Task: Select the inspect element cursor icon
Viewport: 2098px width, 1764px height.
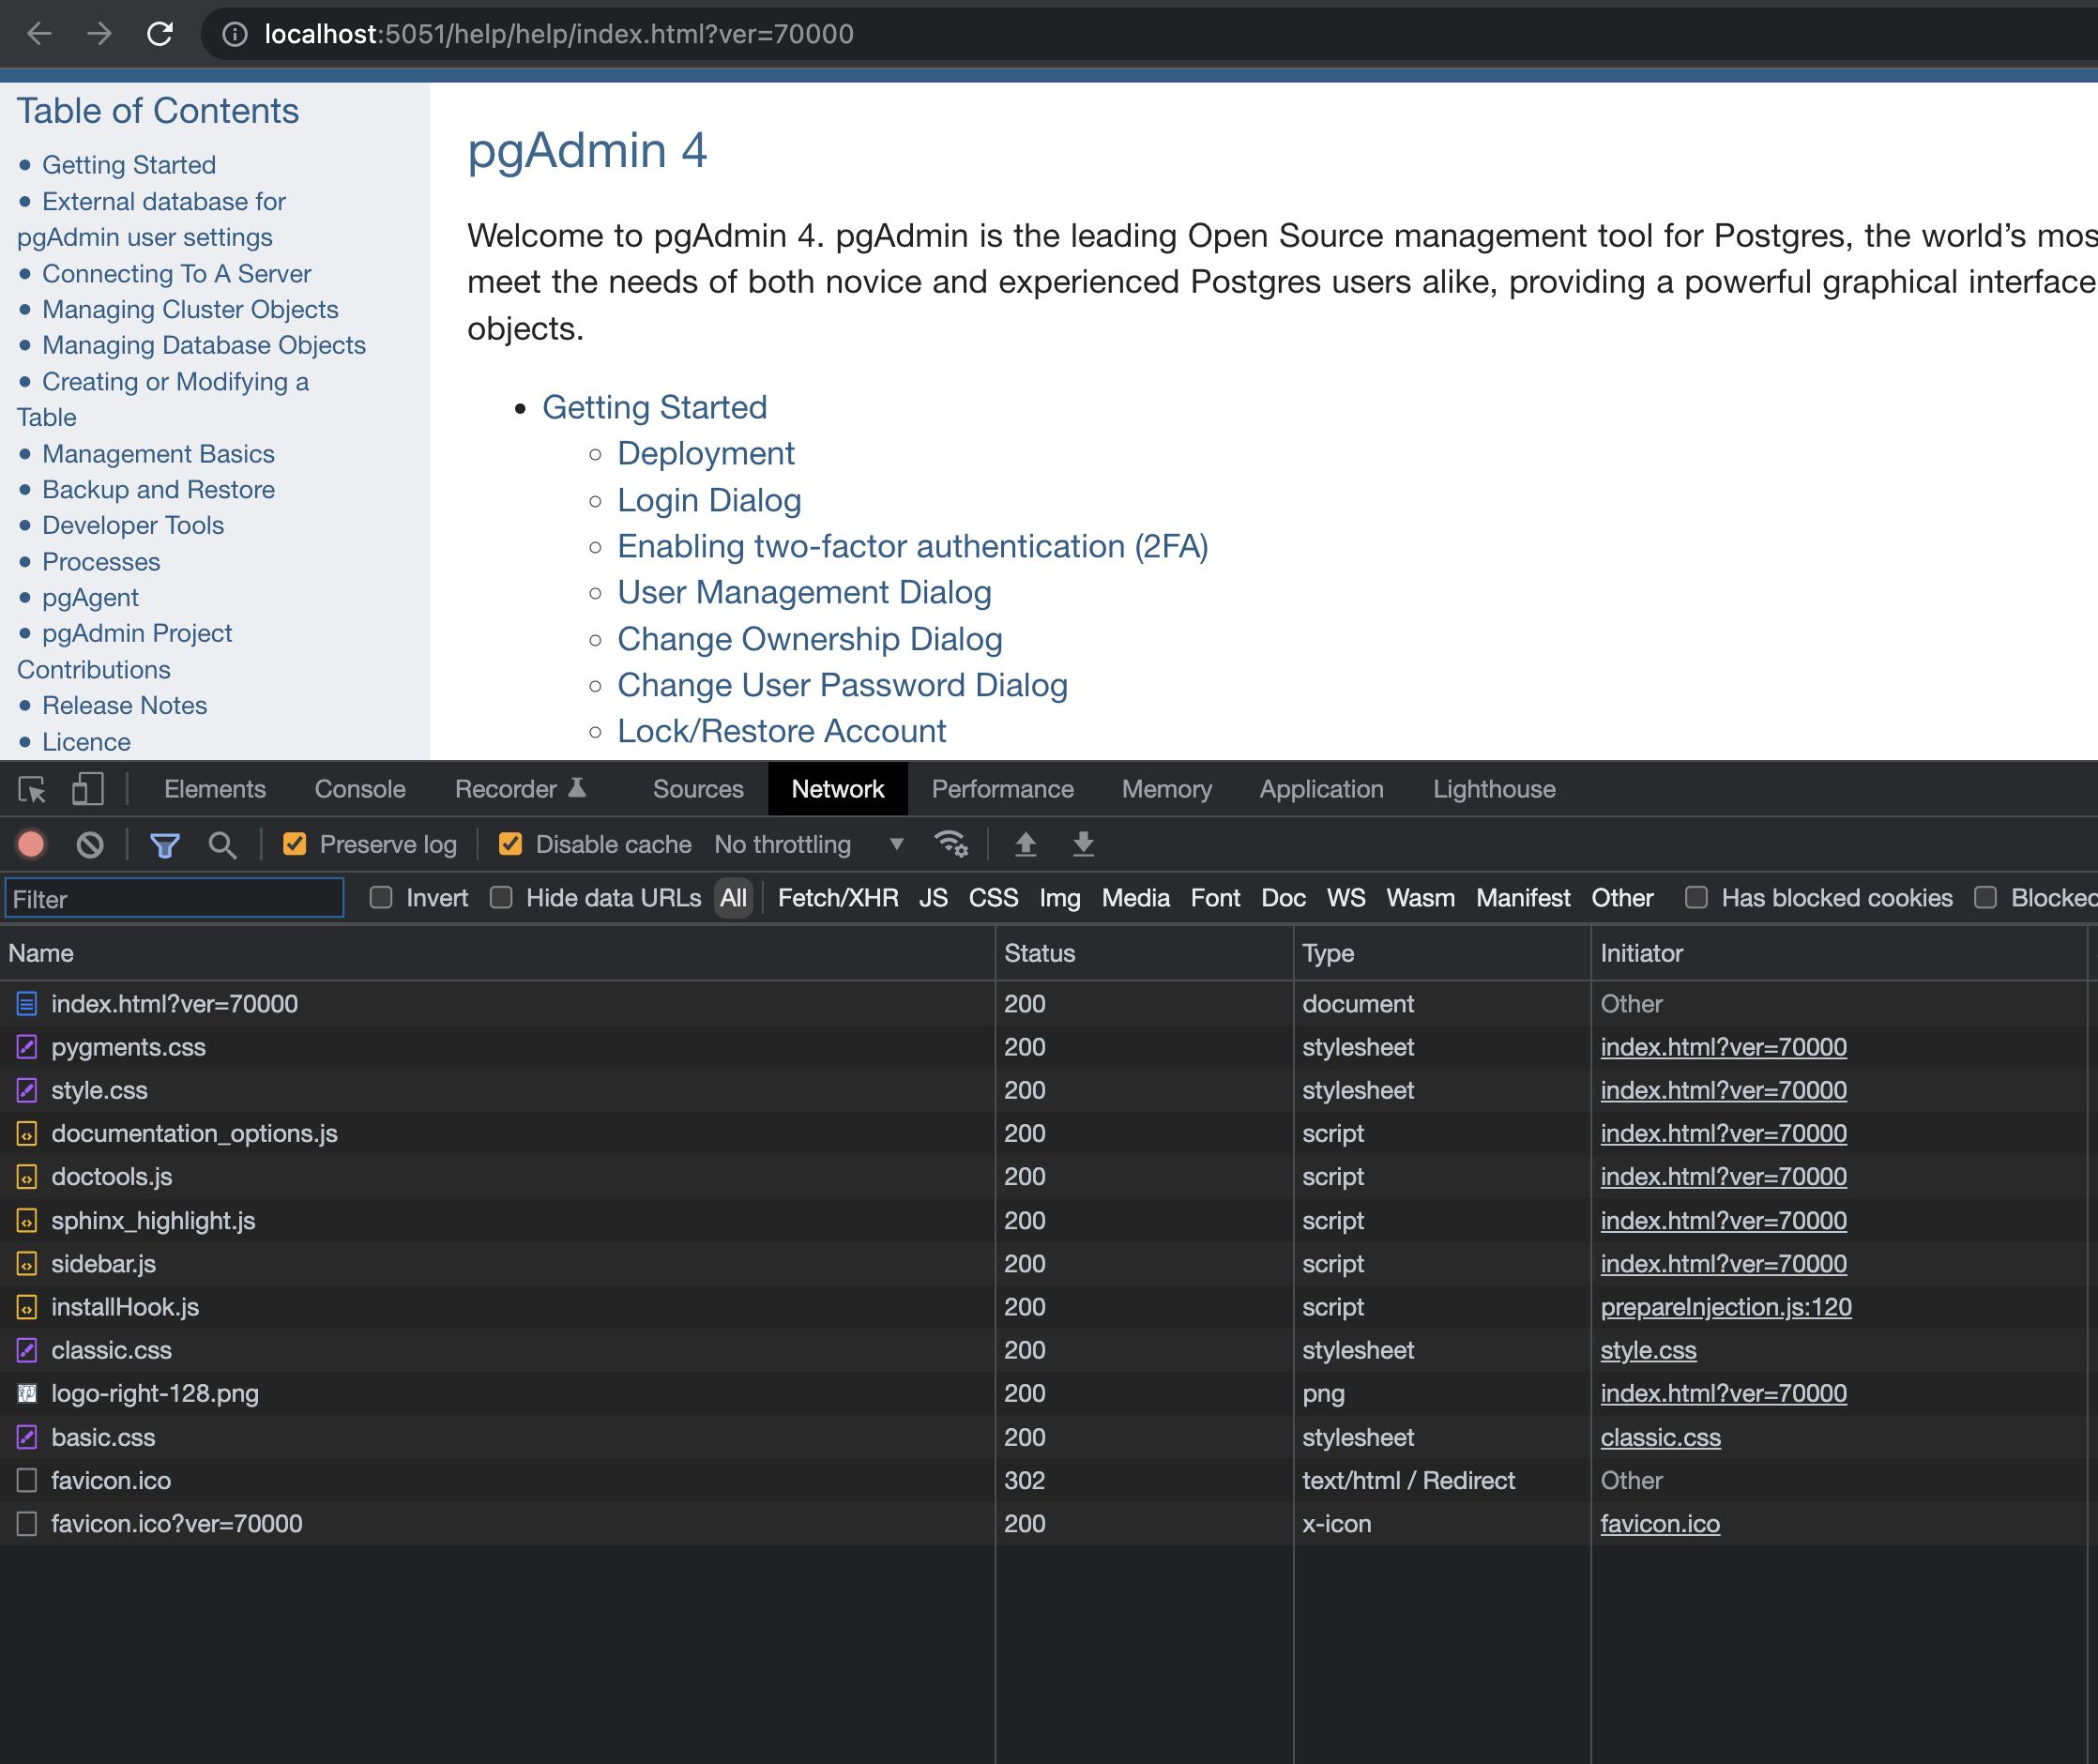Action: click(x=33, y=789)
